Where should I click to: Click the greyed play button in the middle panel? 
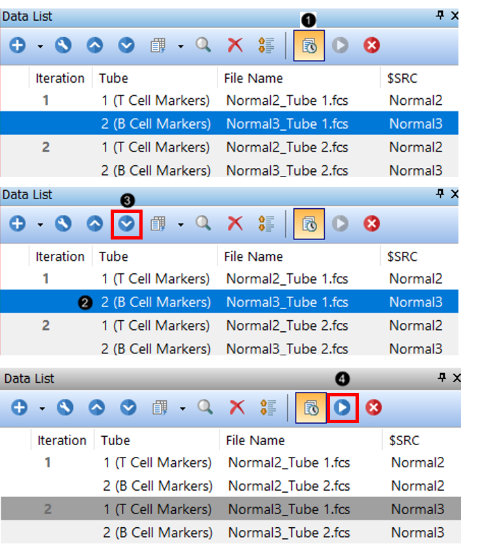coord(341,223)
